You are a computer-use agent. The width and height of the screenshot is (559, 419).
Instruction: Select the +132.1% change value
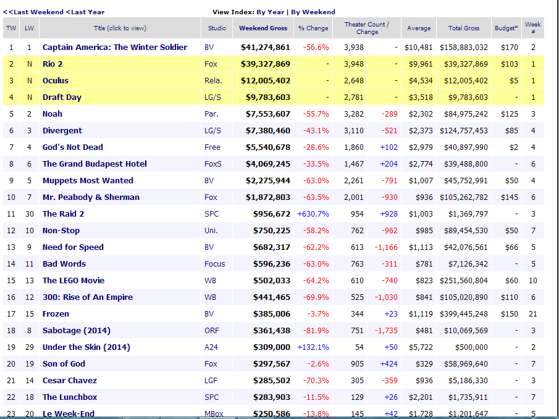[313, 347]
